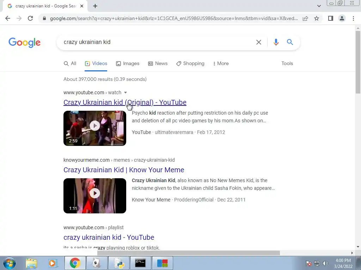The width and height of the screenshot is (361, 270).
Task: Open taskbar clock showing 4:00 PM
Action: tap(343, 263)
